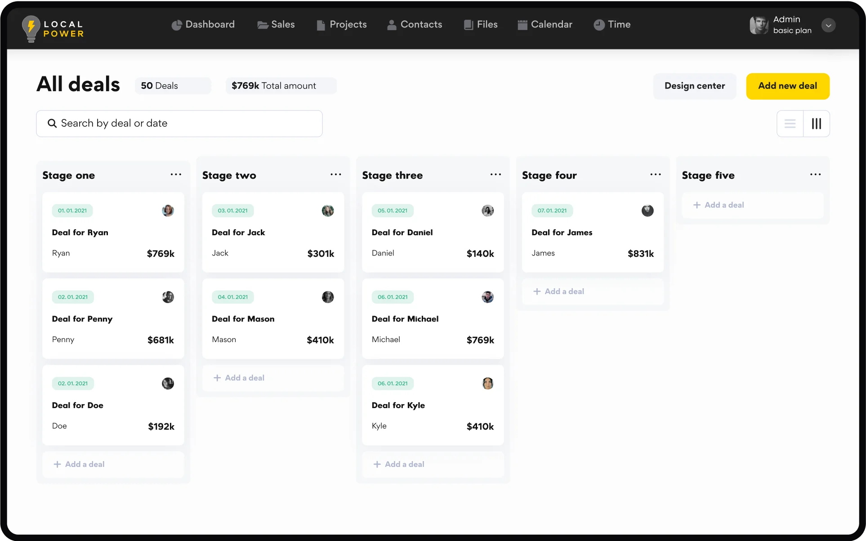The width and height of the screenshot is (866, 541).
Task: Expand the Admin account dropdown chevron
Action: coord(828,25)
